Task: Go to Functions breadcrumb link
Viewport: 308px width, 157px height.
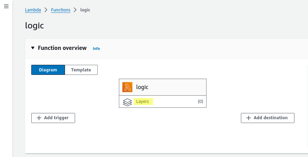Action: coord(60,10)
